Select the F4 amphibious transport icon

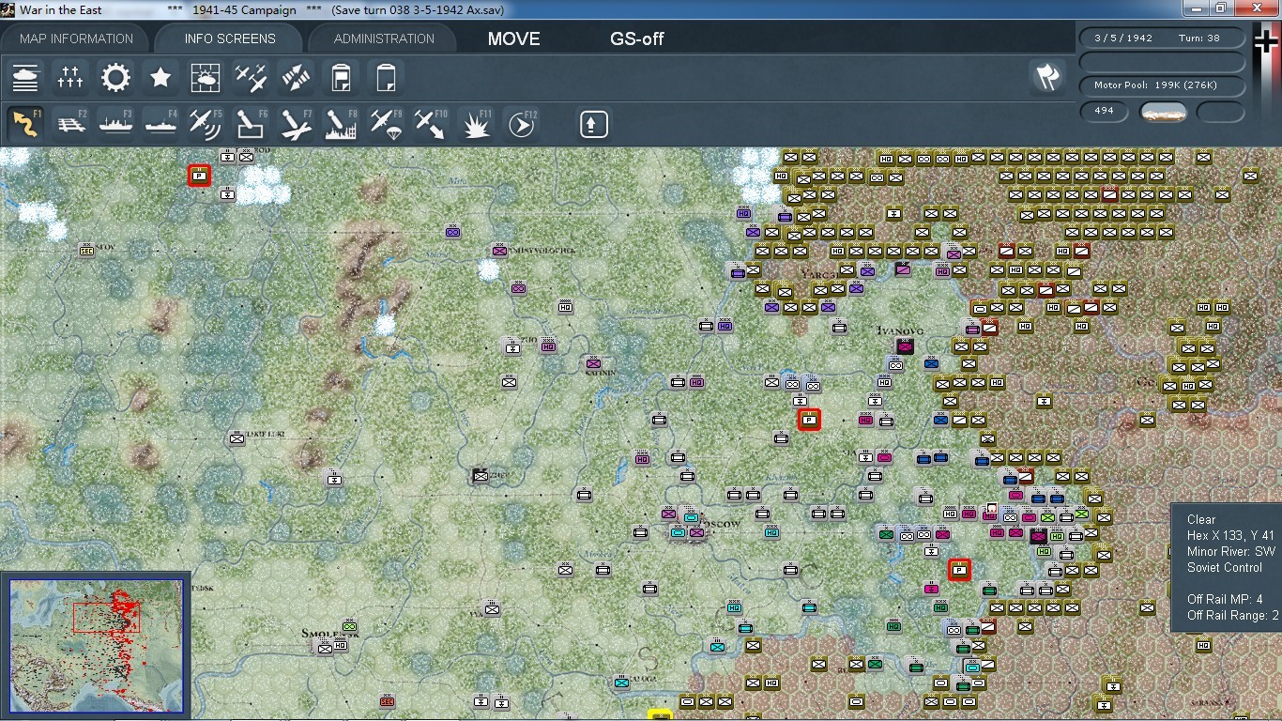tap(160, 123)
